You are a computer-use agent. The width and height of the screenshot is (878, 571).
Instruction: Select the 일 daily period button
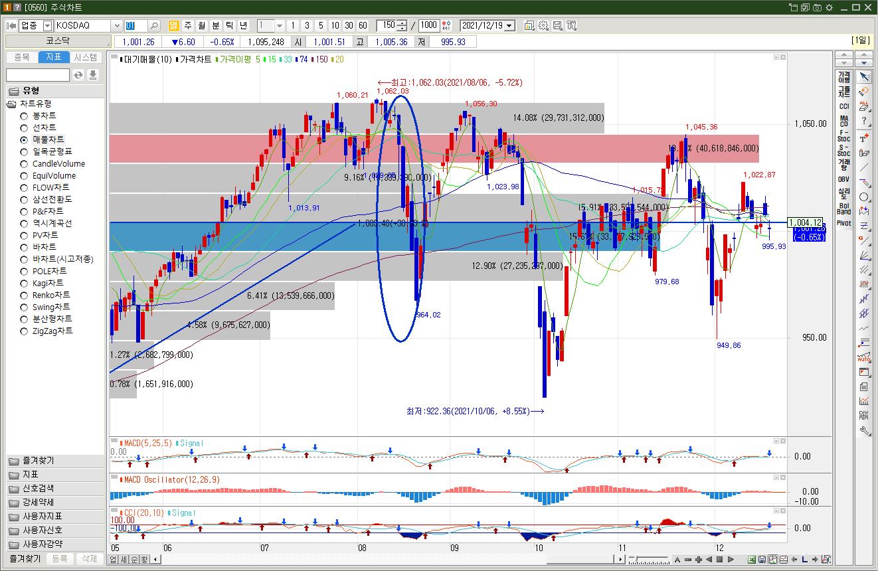point(173,25)
